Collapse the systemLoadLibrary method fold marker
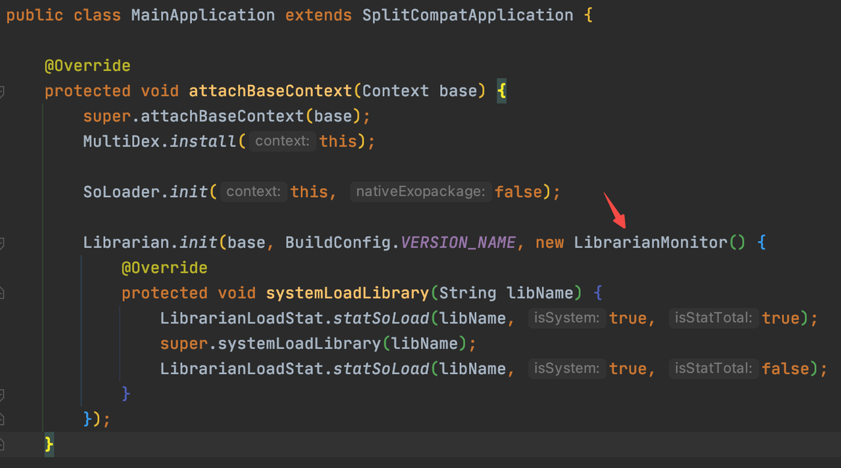This screenshot has height=468, width=841. click(2, 293)
